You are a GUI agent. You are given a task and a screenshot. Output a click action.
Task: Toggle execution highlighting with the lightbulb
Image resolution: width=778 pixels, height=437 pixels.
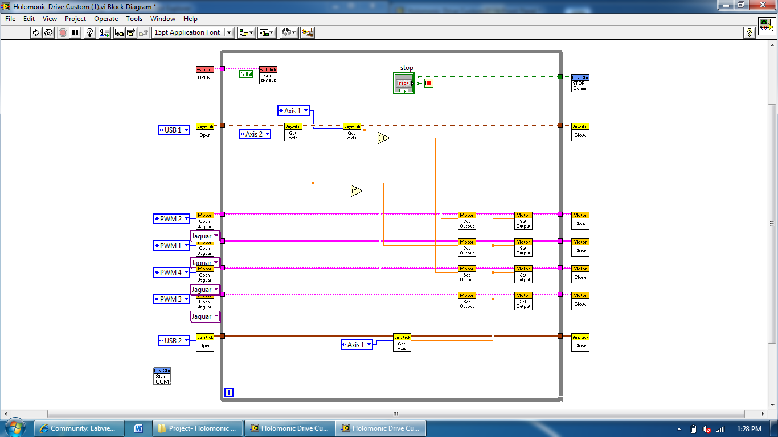pos(89,32)
